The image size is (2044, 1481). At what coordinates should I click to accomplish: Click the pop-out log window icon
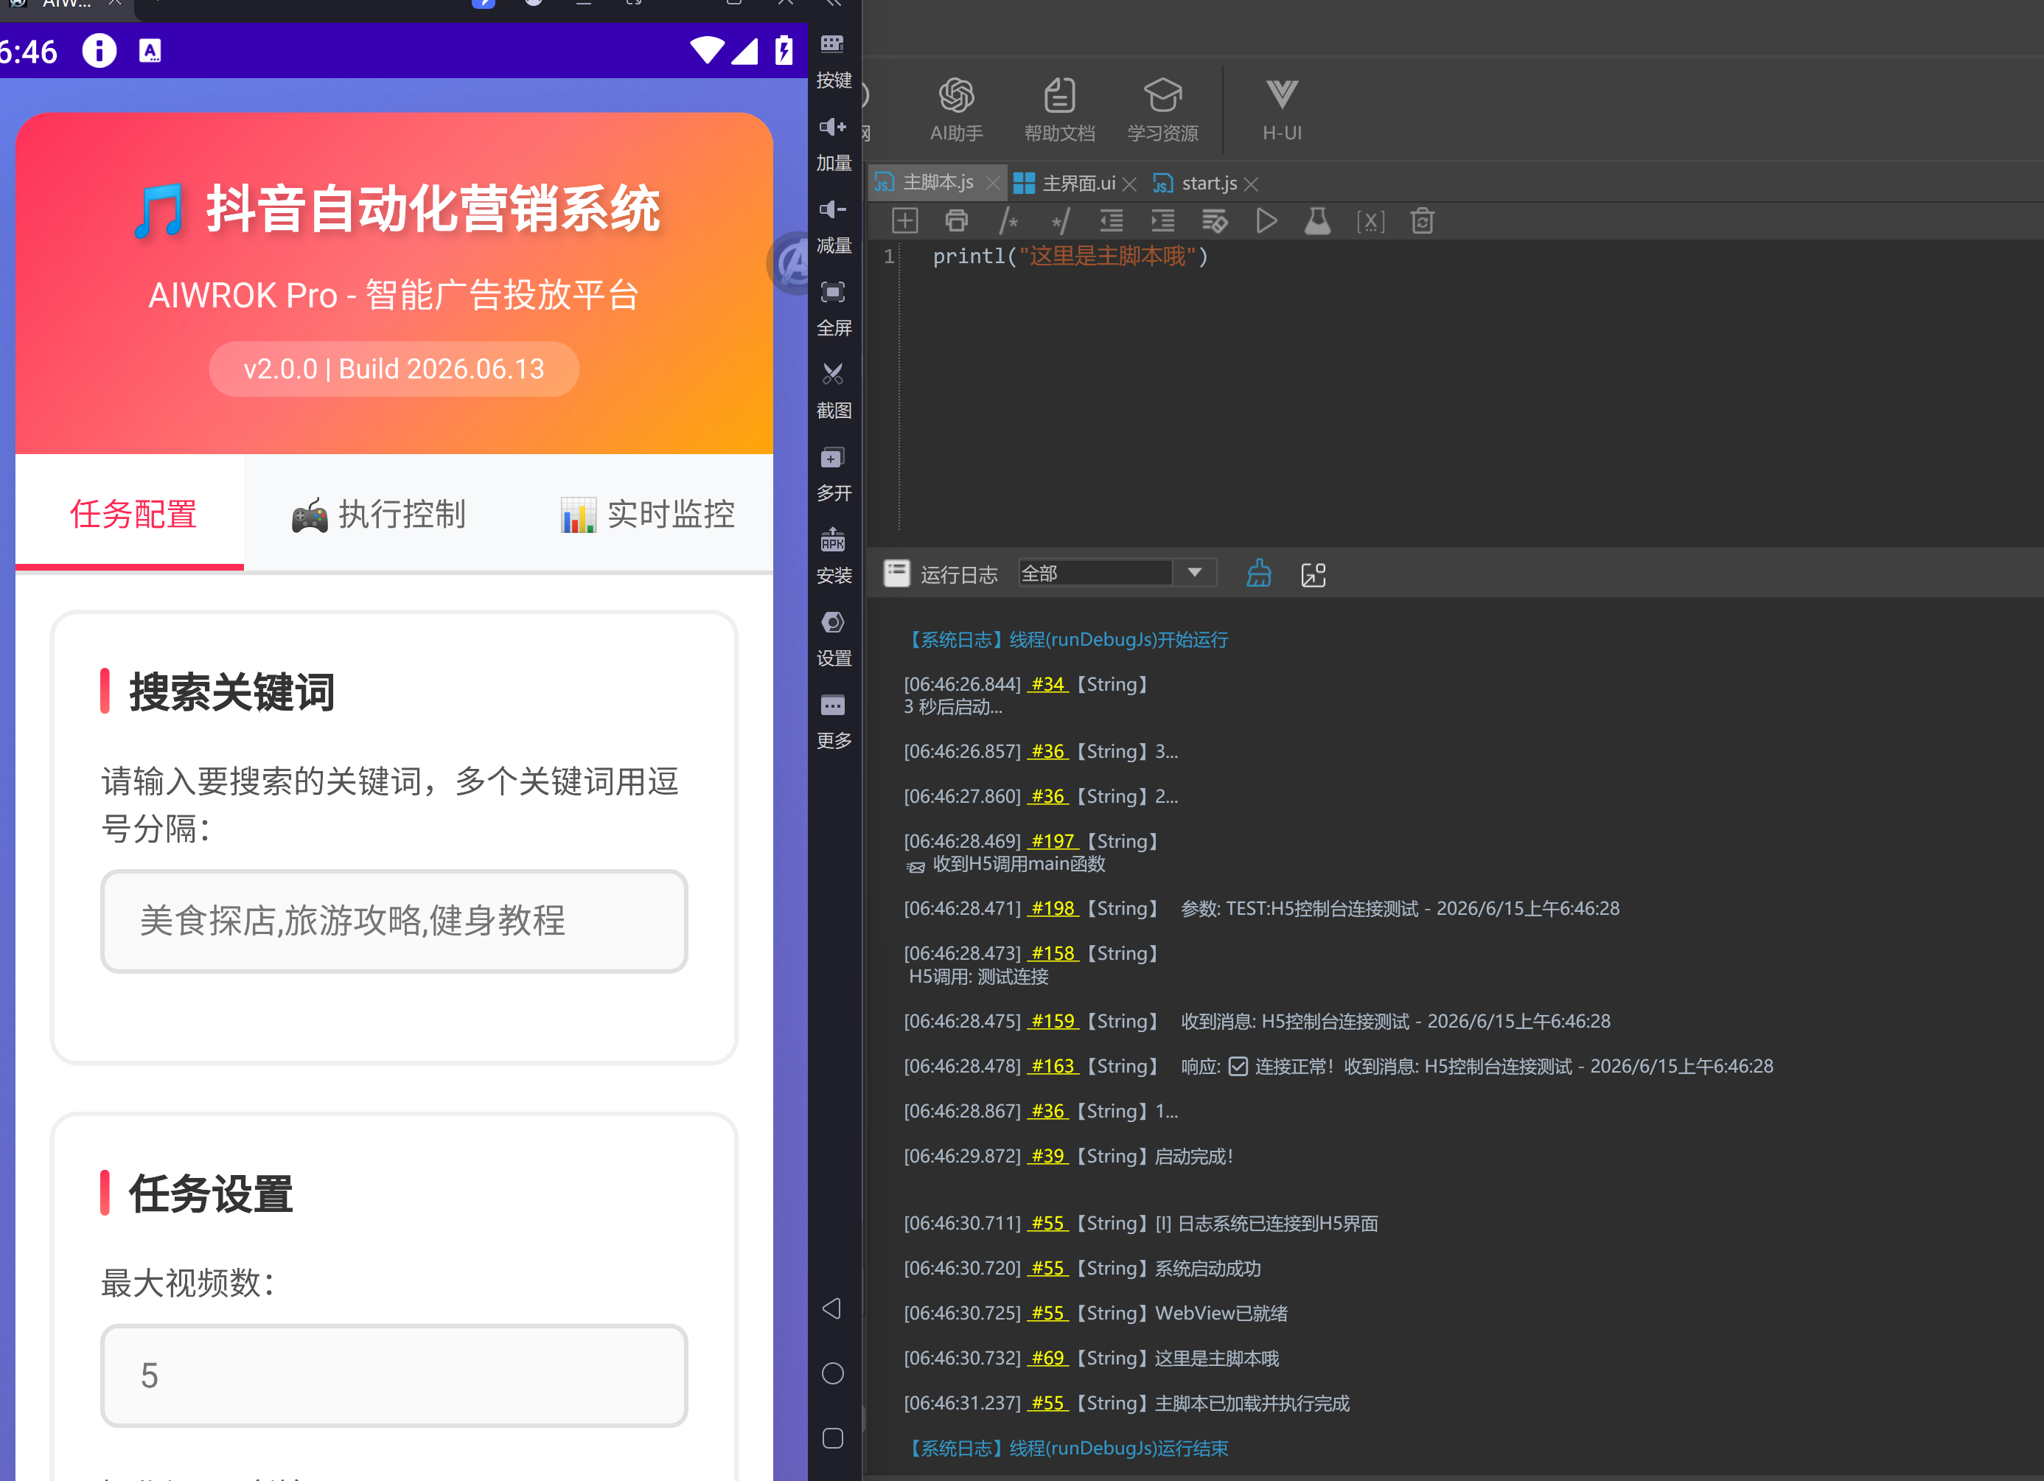point(1313,574)
